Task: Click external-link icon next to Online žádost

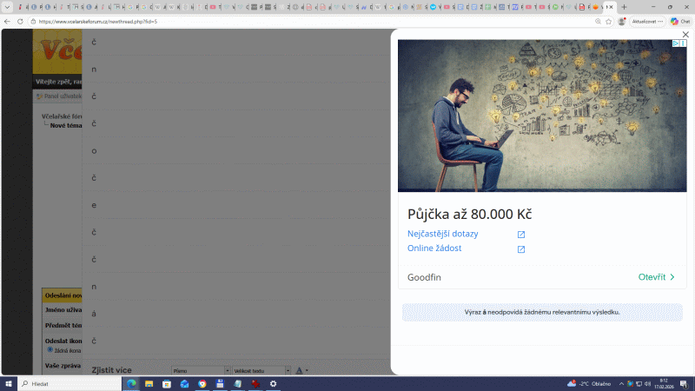Action: [520, 249]
